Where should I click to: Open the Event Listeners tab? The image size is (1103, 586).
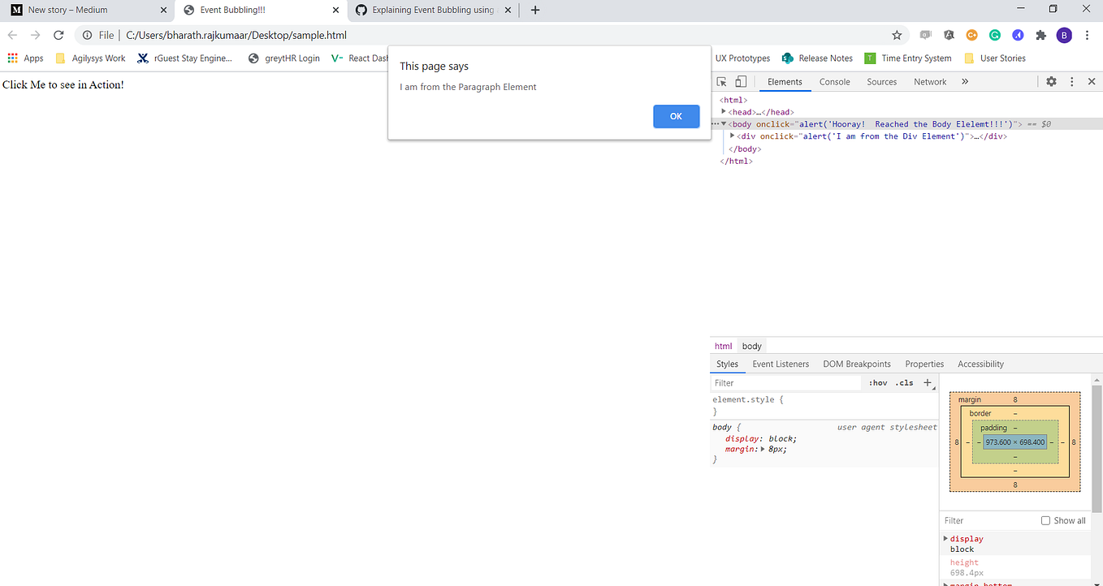point(780,364)
